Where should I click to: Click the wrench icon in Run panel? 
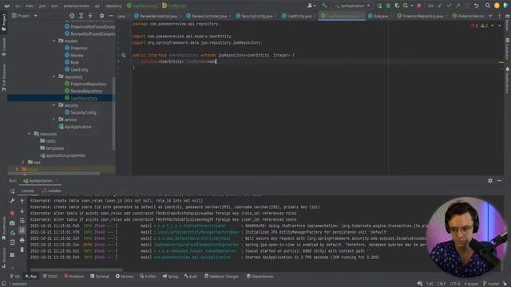click(x=13, y=201)
